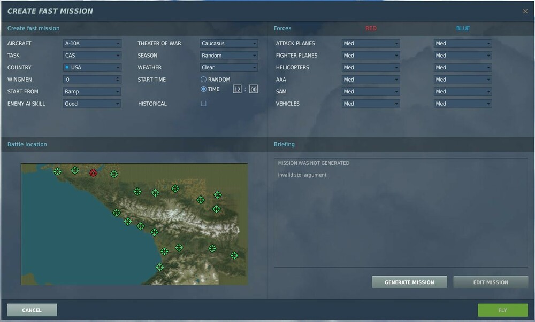Open the TASK dropdown showing CAS
The width and height of the screenshot is (535, 322).
92,55
